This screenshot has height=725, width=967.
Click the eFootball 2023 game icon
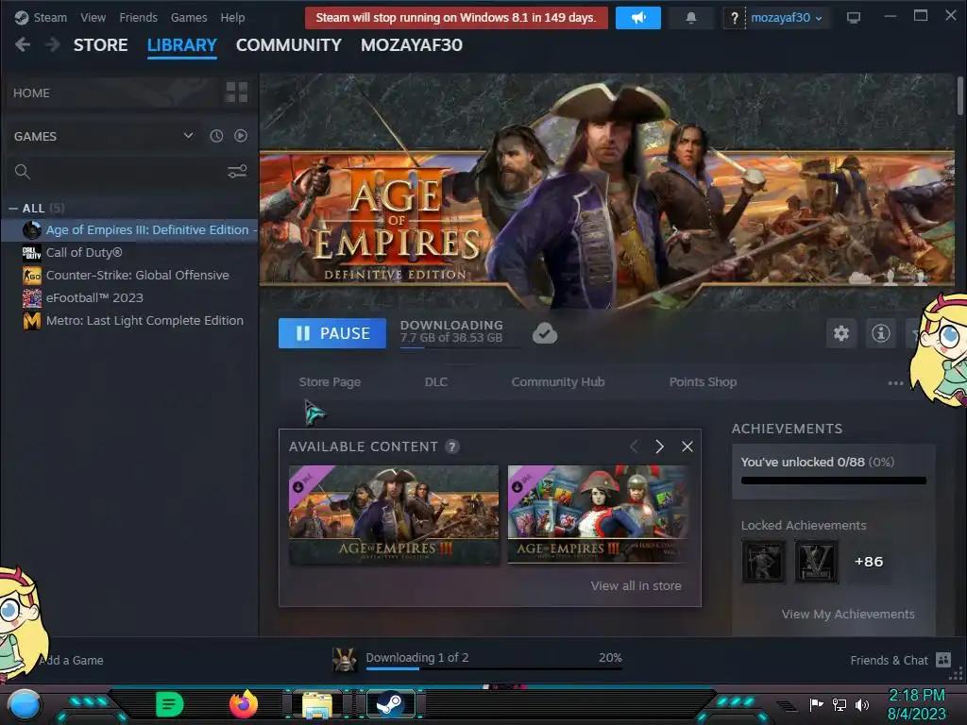pos(31,297)
